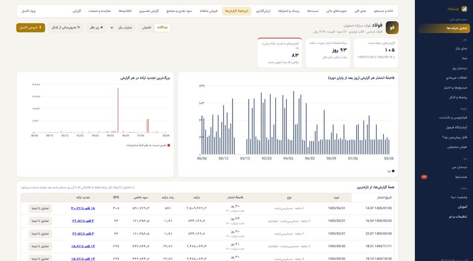
Task: Click تحلیل تا اینجا for 1405/05/03 report
Action: [40, 221]
